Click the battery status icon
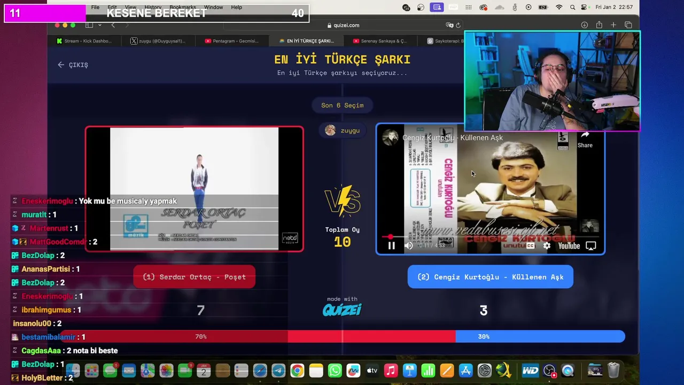This screenshot has height=385, width=684. [x=543, y=7]
